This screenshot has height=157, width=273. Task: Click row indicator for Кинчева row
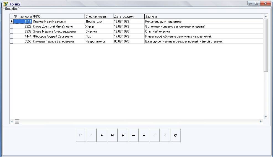pos(12,41)
